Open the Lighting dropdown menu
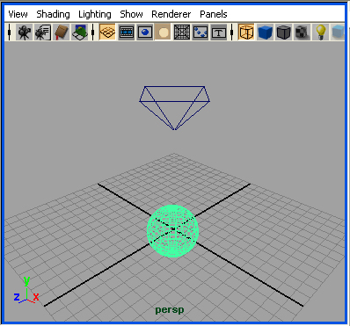 click(x=95, y=14)
